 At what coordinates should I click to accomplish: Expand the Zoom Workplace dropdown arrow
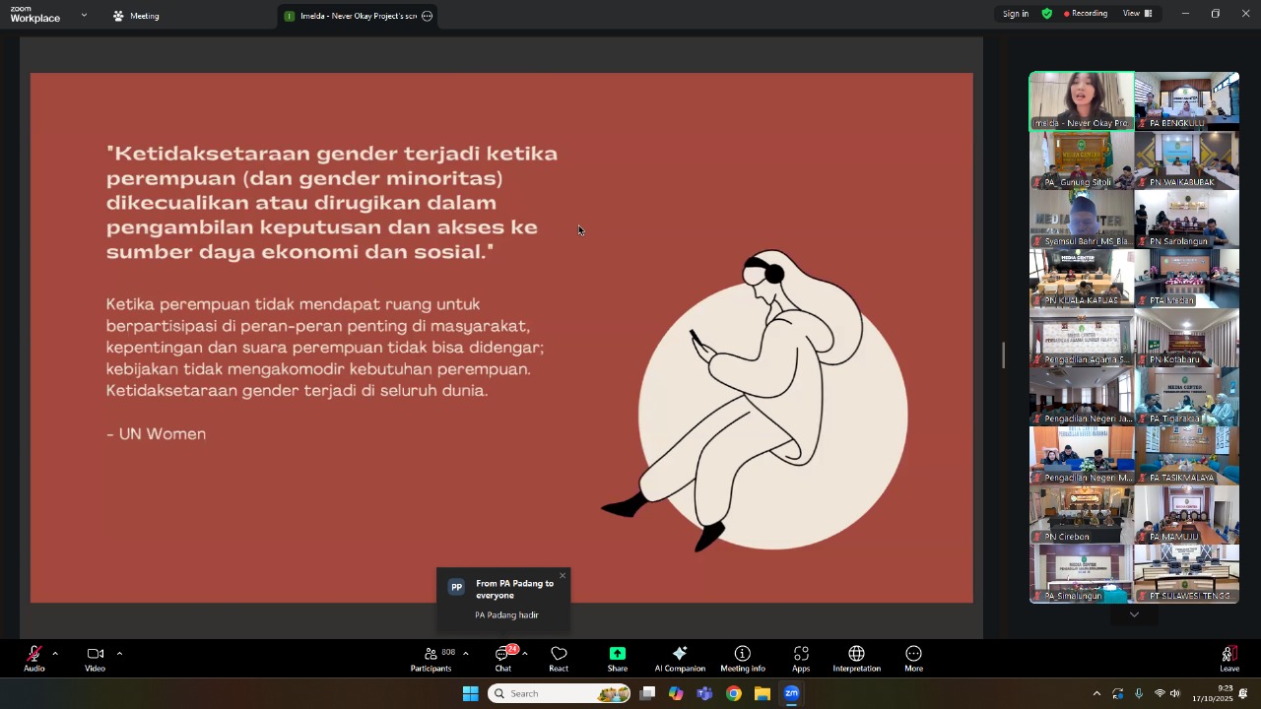84,16
